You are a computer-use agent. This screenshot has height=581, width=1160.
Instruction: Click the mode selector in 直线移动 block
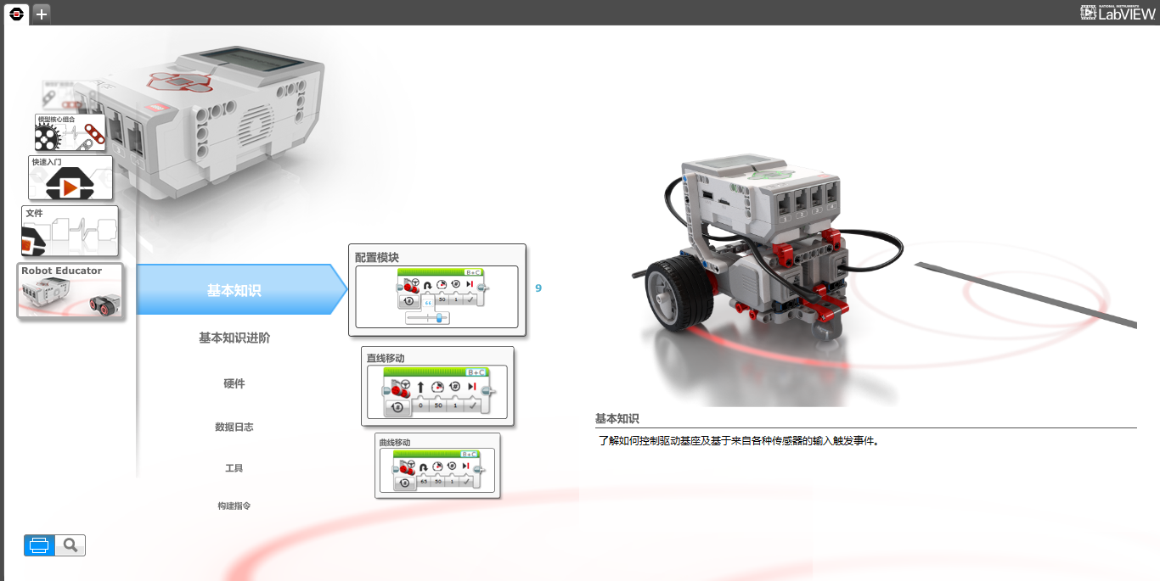pyautogui.click(x=397, y=406)
